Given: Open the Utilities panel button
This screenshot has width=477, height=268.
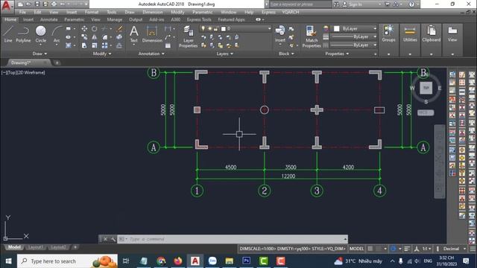Looking at the screenshot, I should coord(410,34).
